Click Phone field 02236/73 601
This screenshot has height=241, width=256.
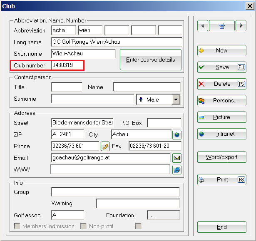click(75, 146)
